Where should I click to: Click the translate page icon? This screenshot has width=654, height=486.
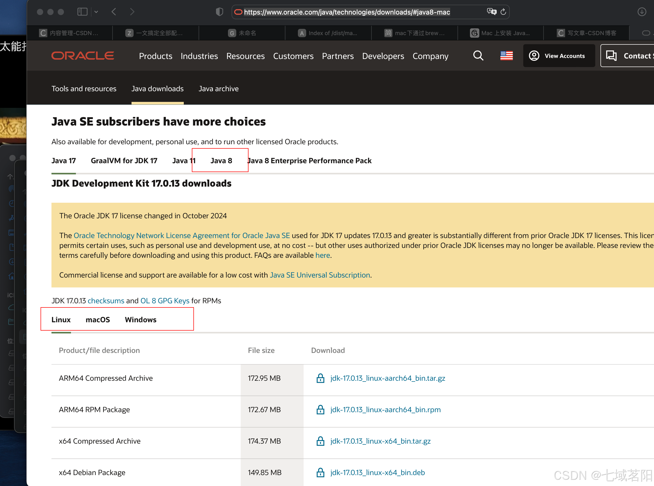(491, 12)
